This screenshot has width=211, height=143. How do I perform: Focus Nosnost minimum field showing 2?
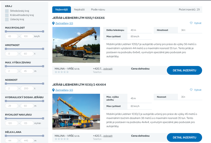12,88
